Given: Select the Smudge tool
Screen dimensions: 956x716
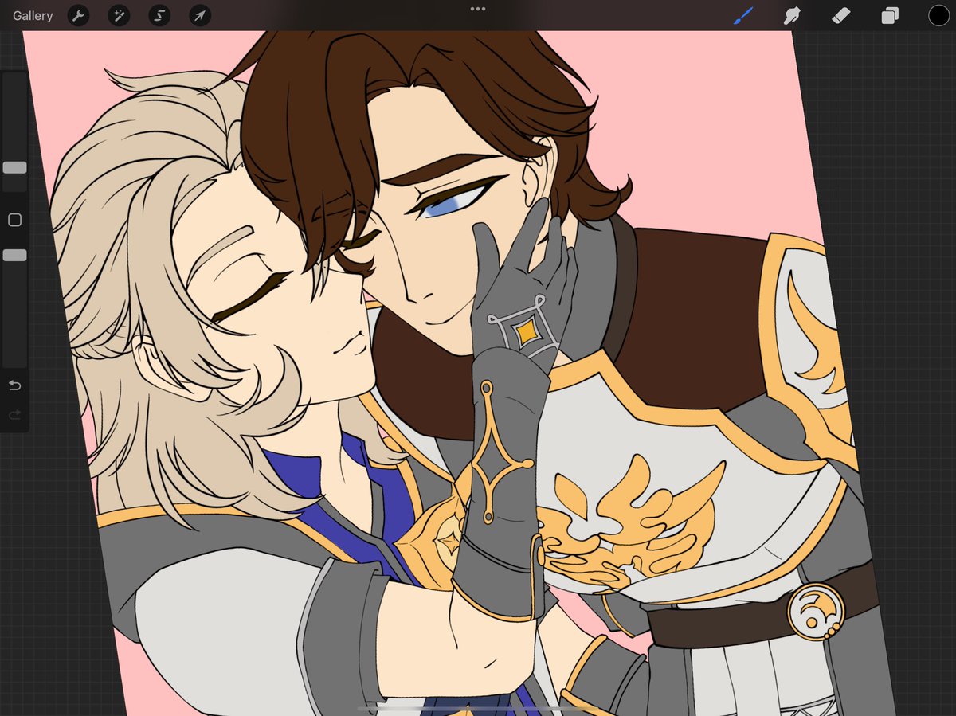Looking at the screenshot, I should click(792, 15).
